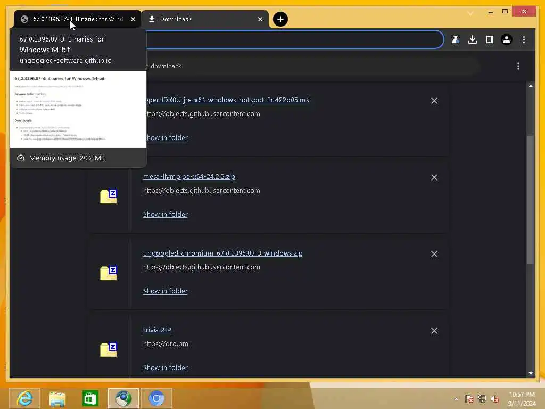
Task: Click the scrollbar up arrow
Action: pos(531,86)
